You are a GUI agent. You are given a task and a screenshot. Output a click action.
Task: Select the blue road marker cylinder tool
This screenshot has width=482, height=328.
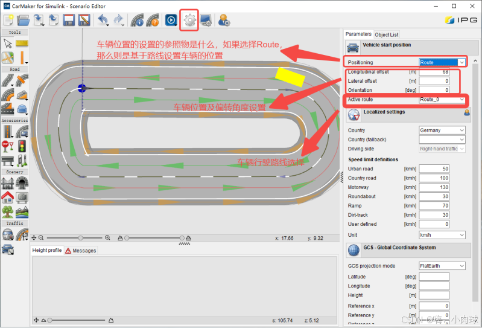[22, 109]
